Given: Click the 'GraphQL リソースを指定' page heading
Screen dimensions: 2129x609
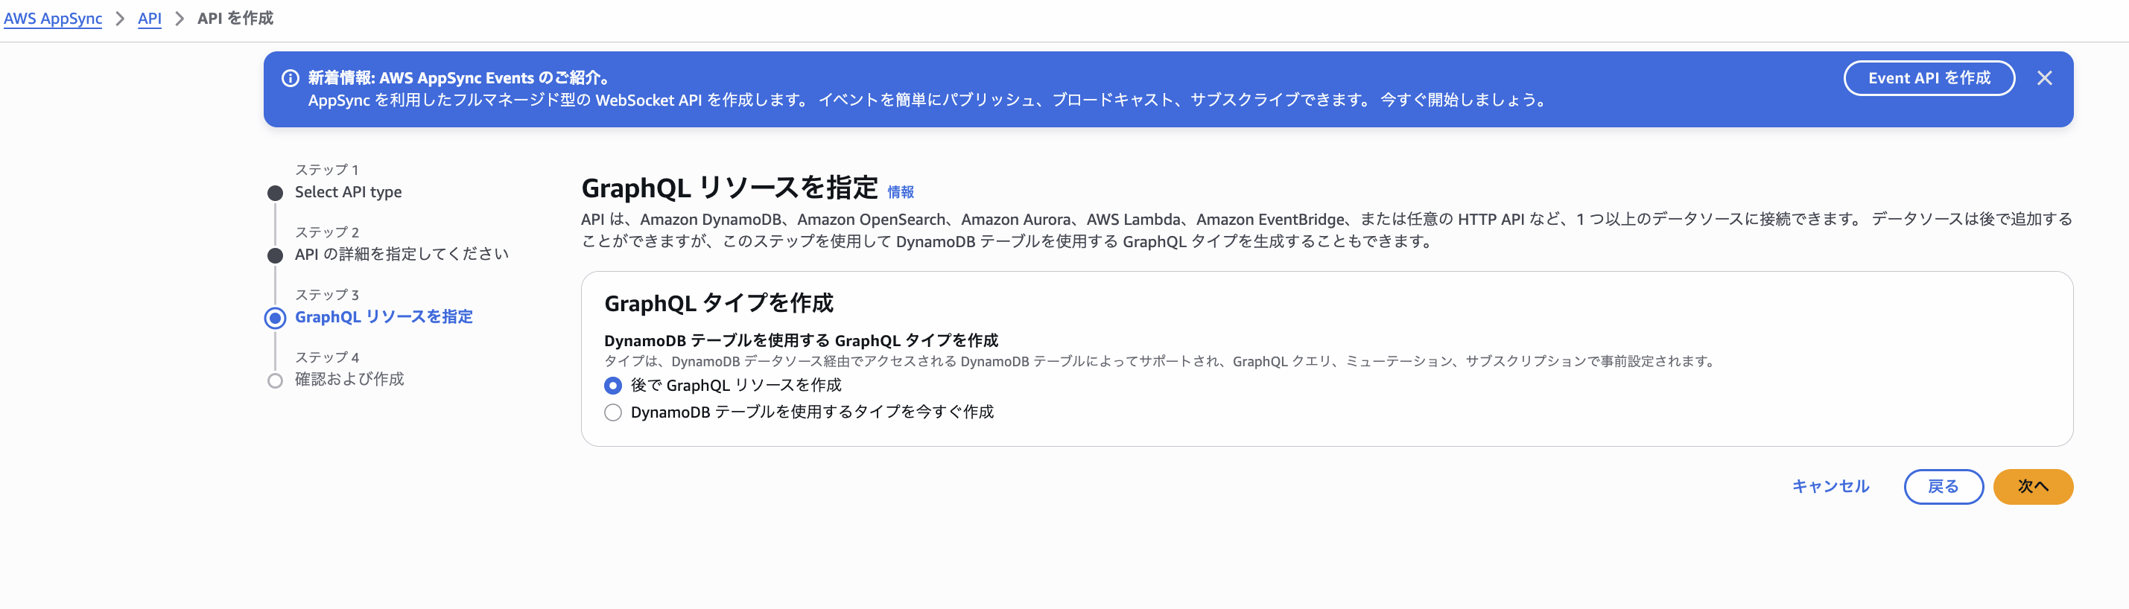Looking at the screenshot, I should tap(729, 188).
